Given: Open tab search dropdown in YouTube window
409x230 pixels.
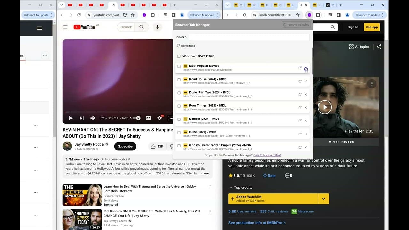Looking at the screenshot, I should [61, 5].
